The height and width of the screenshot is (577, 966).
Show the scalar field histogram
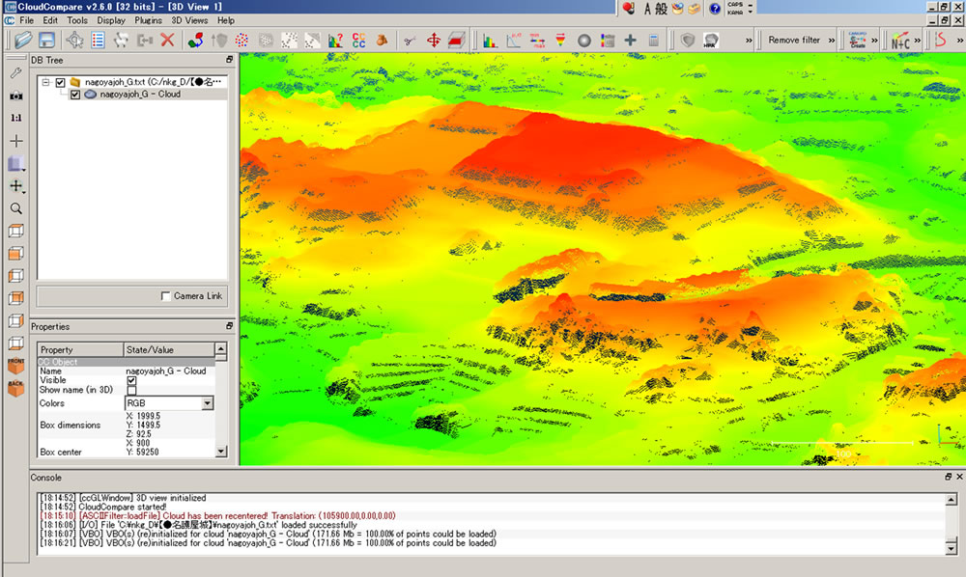(490, 41)
